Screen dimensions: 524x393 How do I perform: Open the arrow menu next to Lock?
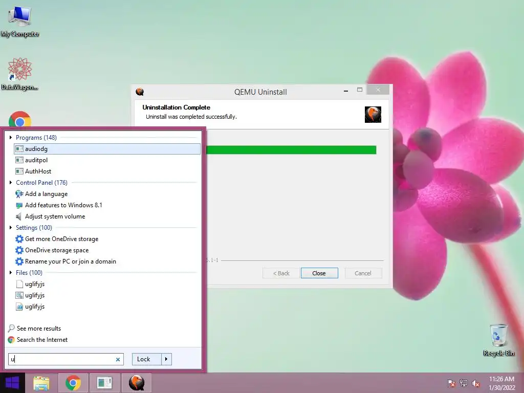click(166, 359)
